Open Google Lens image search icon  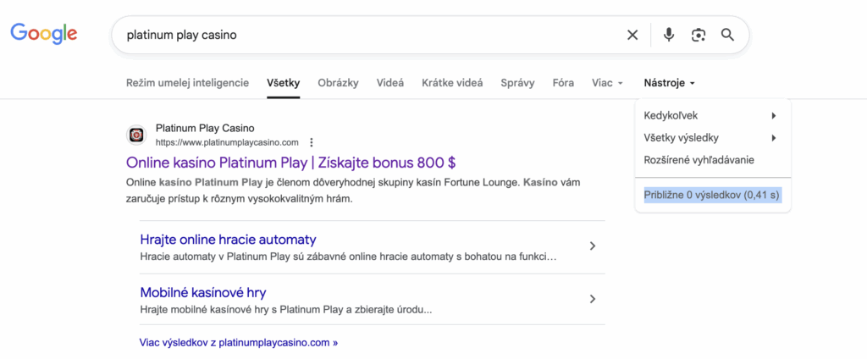(698, 35)
